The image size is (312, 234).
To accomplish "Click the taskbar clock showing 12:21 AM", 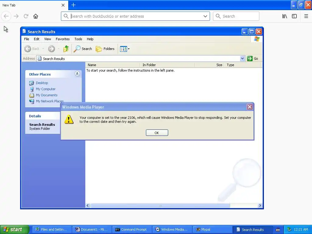I will click(x=301, y=229).
